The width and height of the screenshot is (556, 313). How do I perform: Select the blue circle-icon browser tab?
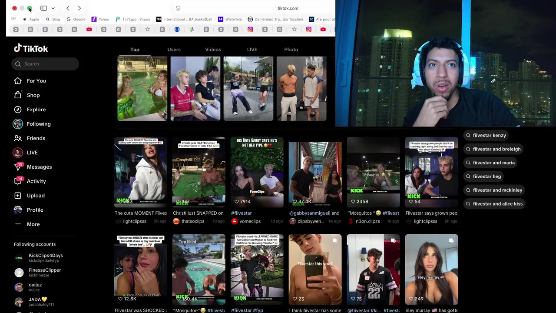pyautogui.click(x=177, y=30)
